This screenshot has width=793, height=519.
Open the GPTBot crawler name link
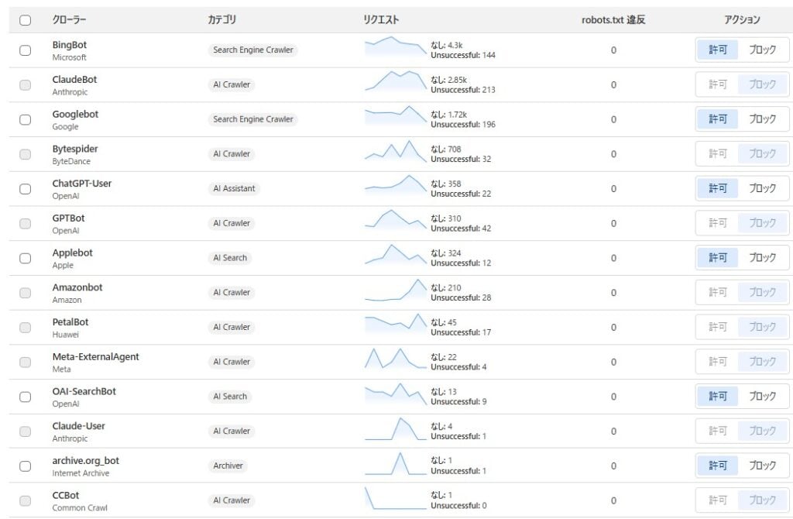(68, 218)
